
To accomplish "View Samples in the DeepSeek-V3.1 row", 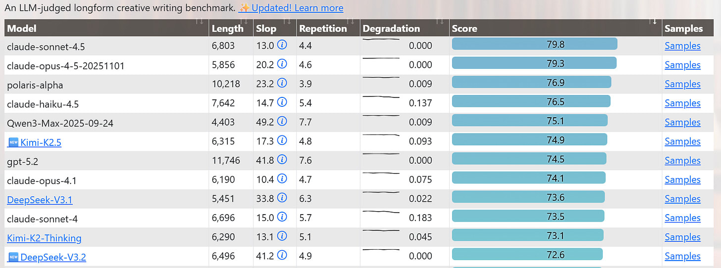I will [682, 198].
